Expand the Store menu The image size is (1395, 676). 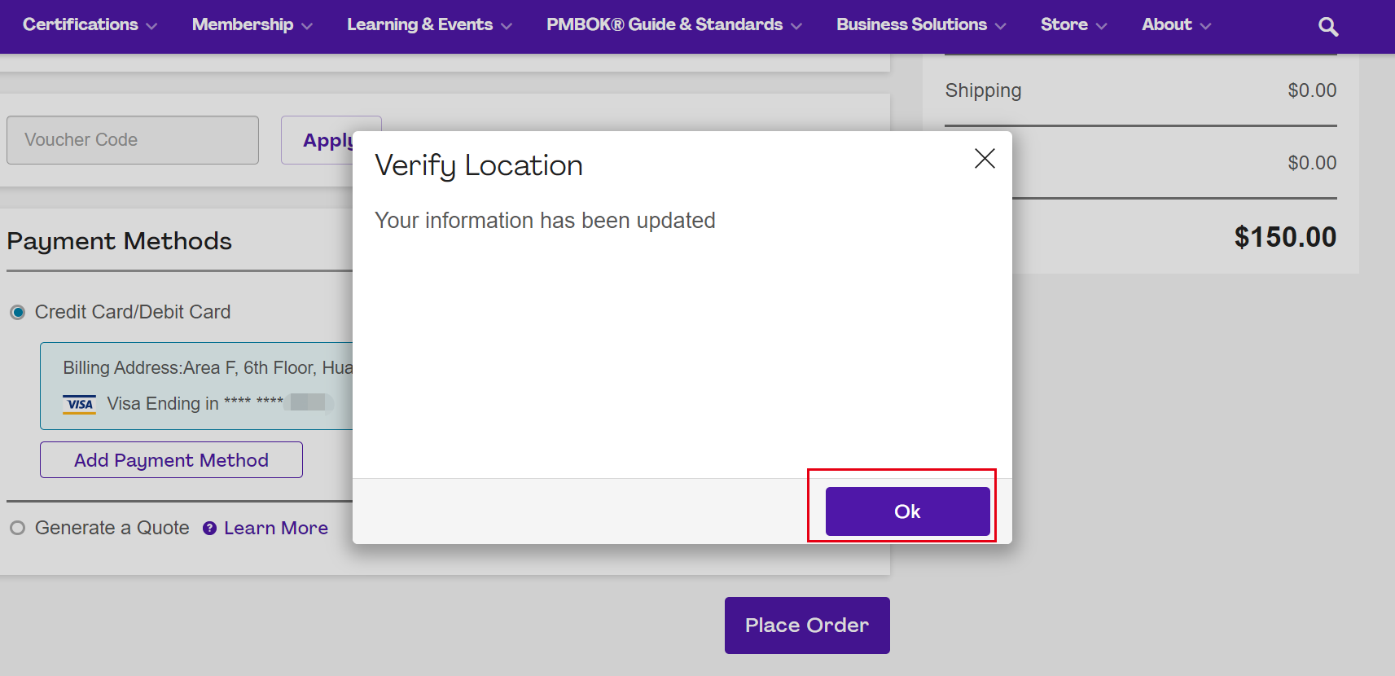tap(1073, 25)
